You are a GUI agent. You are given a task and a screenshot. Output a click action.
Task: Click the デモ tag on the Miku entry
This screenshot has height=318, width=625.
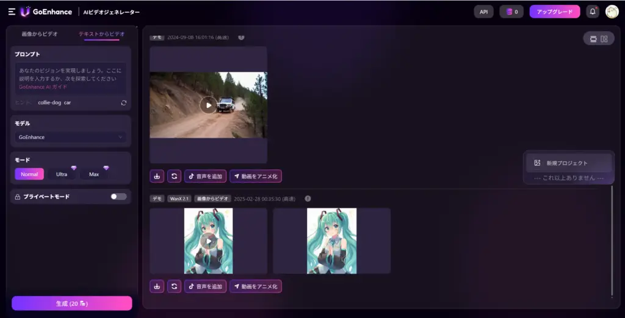(157, 199)
